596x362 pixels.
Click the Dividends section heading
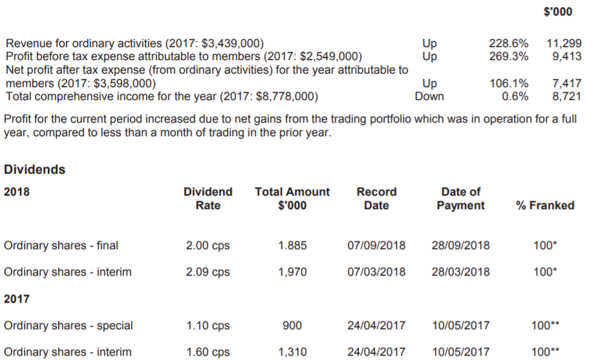pos(35,169)
